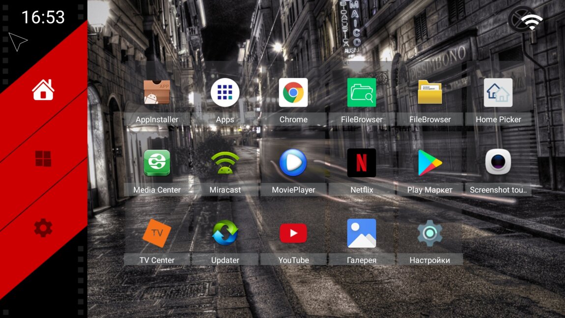Image resolution: width=565 pixels, height=318 pixels.
Task: Click the Wi-Fi status icon
Action: [532, 22]
